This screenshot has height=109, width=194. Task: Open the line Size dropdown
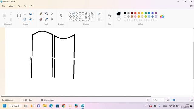point(109,19)
